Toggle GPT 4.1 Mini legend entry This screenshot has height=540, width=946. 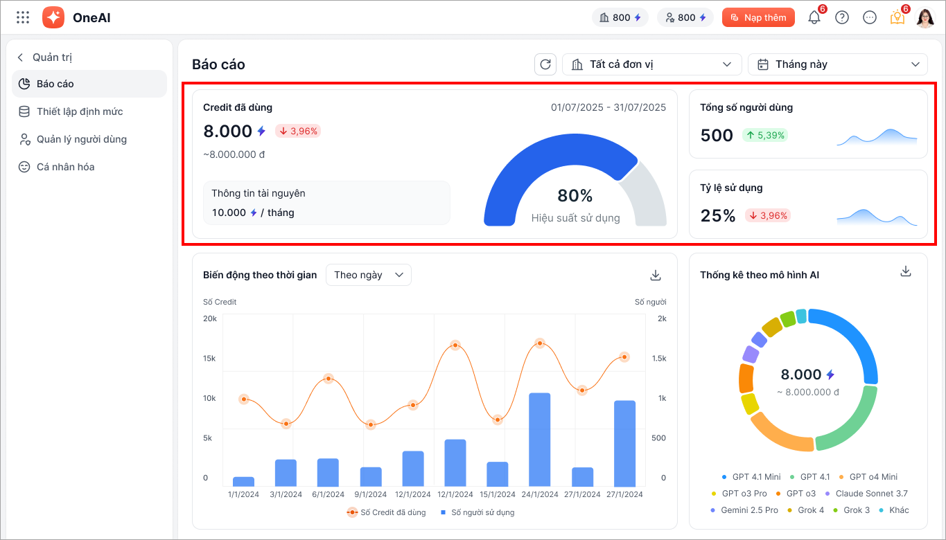pyautogui.click(x=751, y=477)
